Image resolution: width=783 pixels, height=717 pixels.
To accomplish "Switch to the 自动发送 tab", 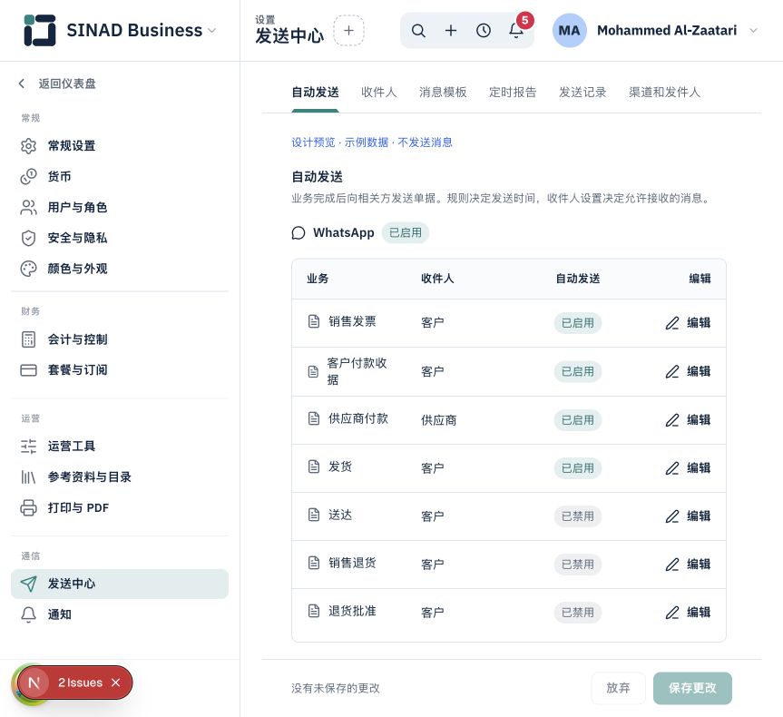I will [315, 93].
